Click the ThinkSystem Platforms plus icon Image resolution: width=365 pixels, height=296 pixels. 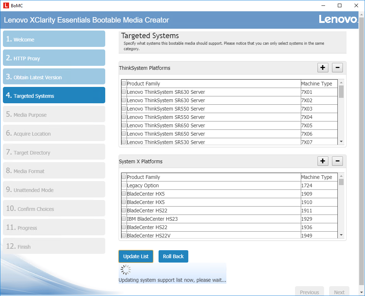(x=323, y=68)
